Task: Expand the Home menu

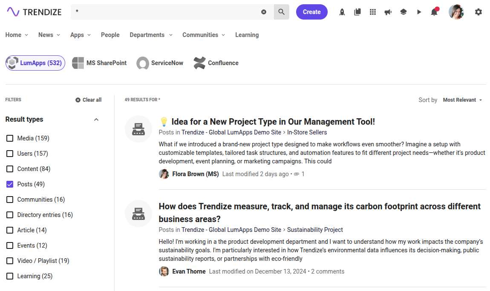Action: pos(17,35)
